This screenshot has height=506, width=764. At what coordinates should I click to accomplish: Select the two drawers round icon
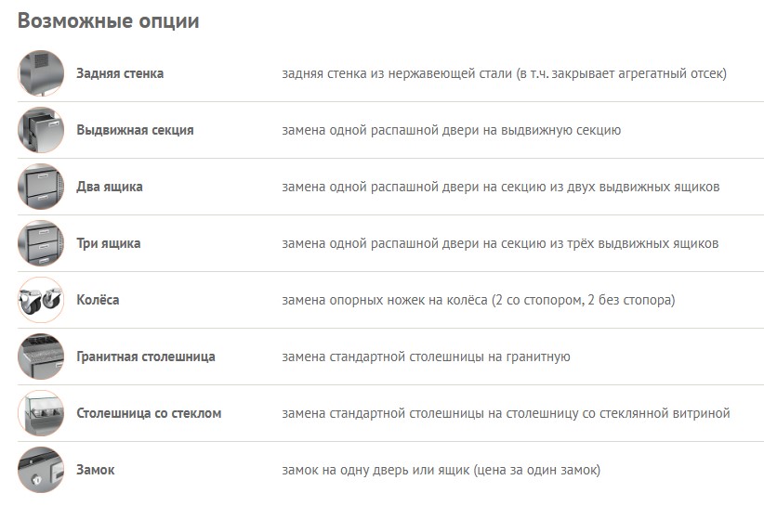coord(41,187)
